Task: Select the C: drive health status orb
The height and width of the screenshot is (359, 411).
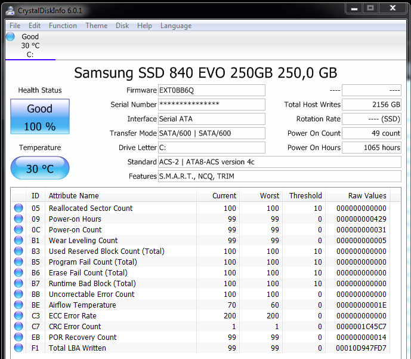Action: point(10,36)
